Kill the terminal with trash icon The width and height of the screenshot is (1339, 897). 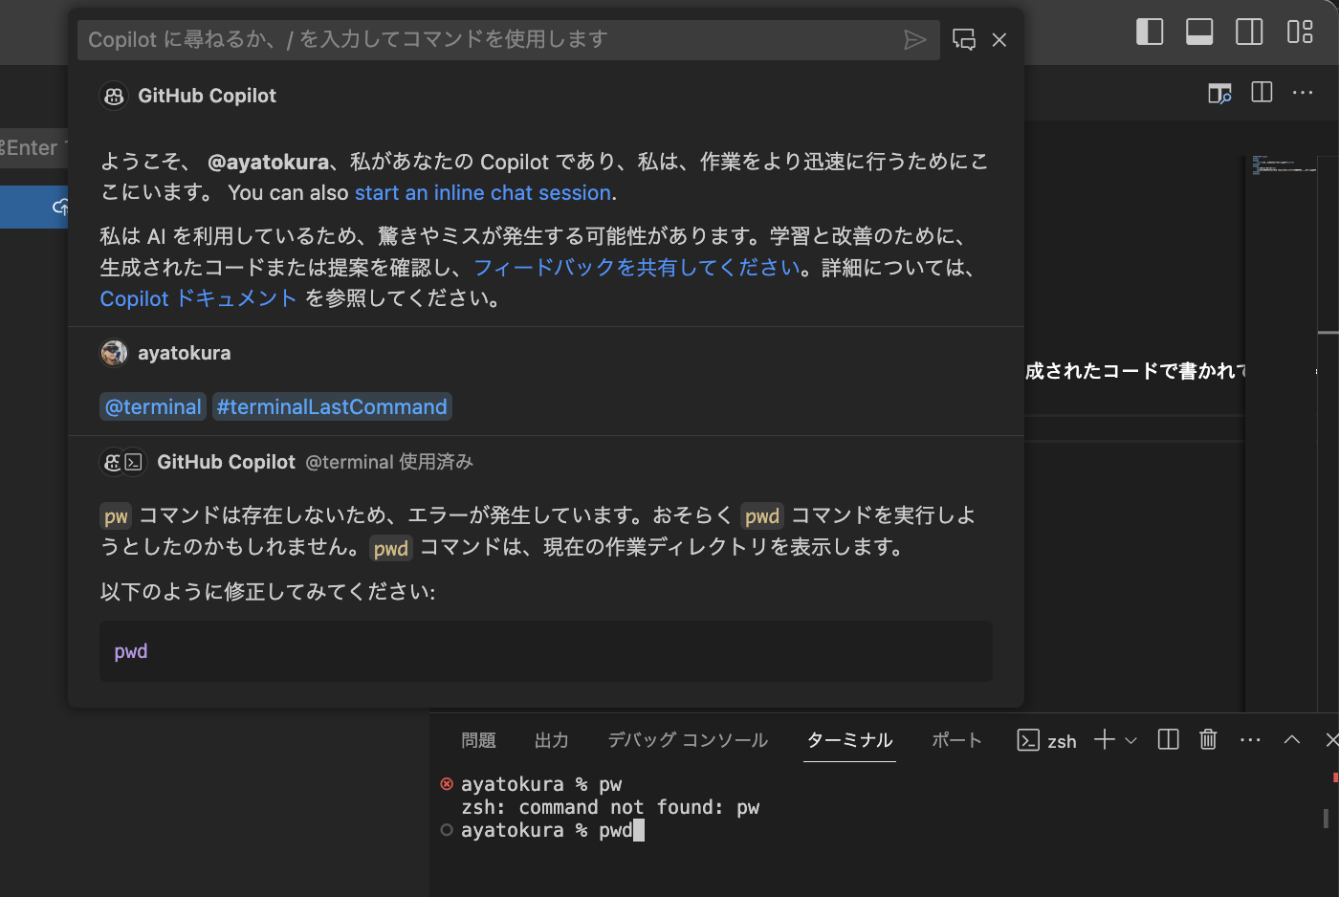click(x=1208, y=739)
